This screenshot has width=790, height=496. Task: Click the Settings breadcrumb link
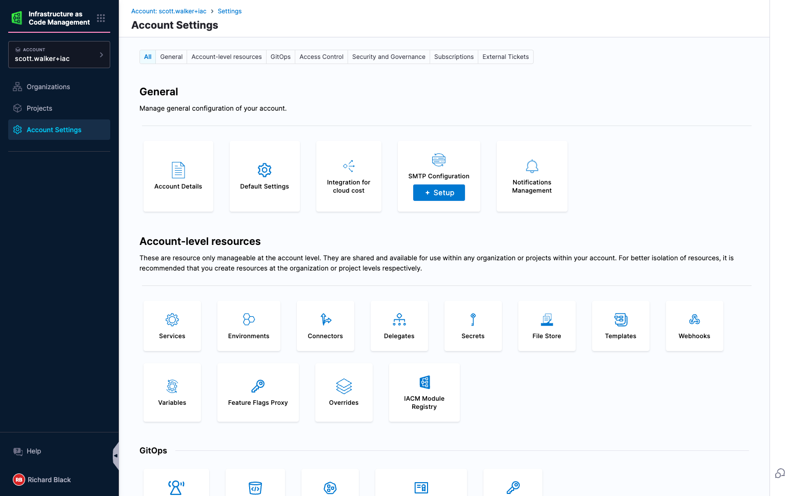pos(230,11)
